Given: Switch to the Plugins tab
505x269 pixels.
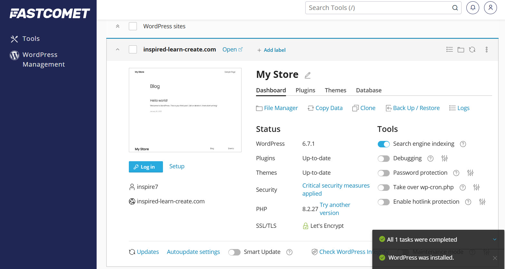Looking at the screenshot, I should 305,90.
